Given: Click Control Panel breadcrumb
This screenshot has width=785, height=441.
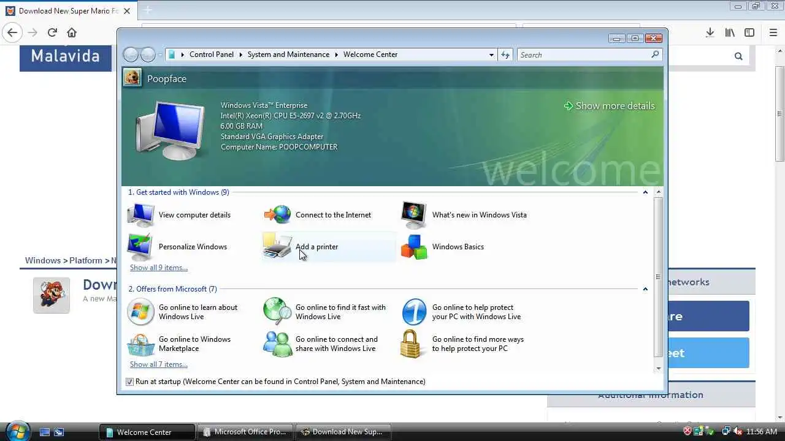Looking at the screenshot, I should click(212, 55).
